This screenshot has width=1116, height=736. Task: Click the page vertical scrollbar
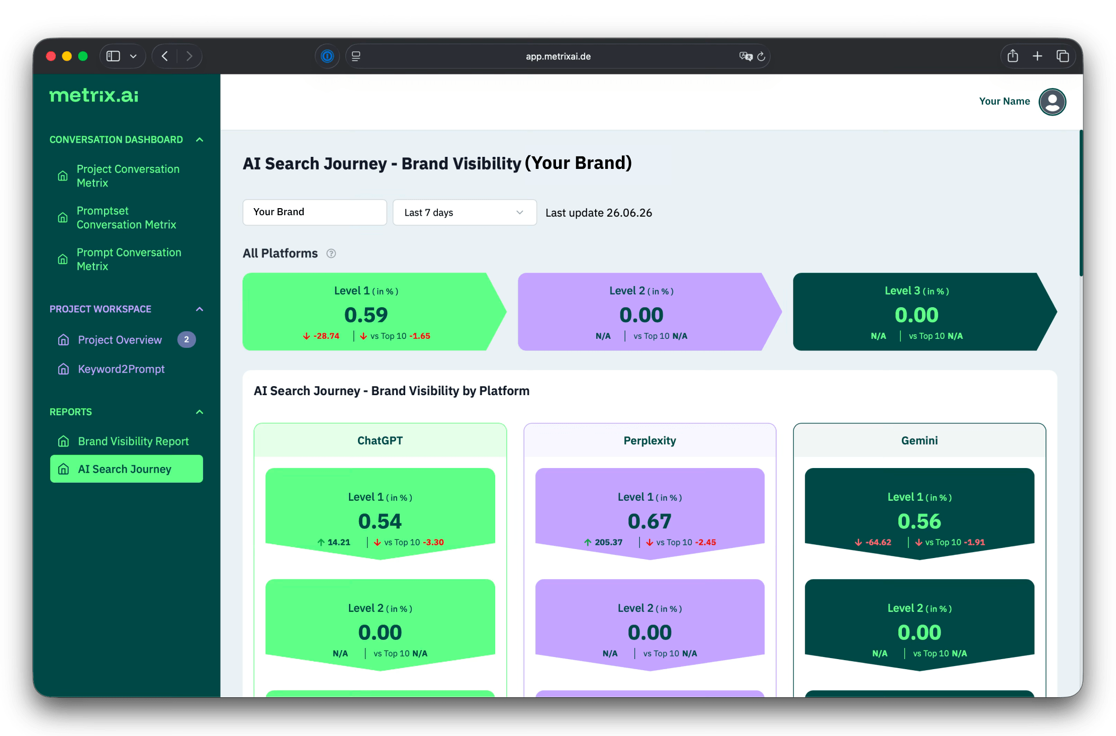point(1081,204)
